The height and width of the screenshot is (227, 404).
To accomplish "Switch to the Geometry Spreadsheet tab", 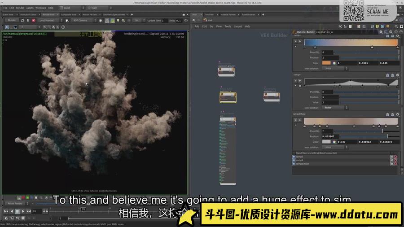I will (114, 15).
